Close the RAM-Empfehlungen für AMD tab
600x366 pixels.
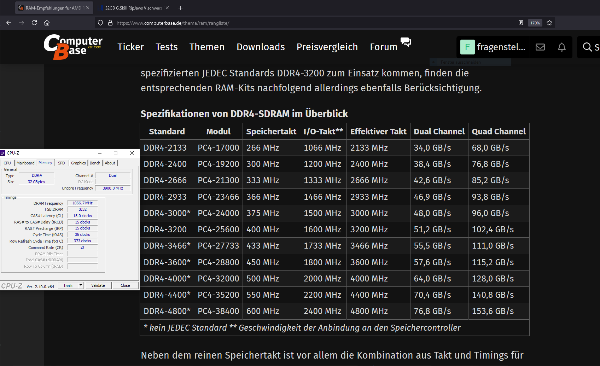(x=88, y=8)
